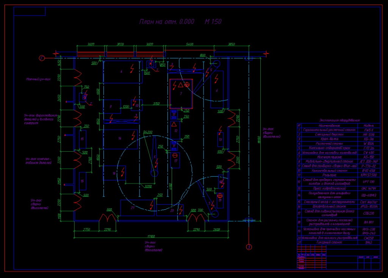Select equipment number 14 in the plan
This screenshot has width=388, height=278.
[x=120, y=138]
